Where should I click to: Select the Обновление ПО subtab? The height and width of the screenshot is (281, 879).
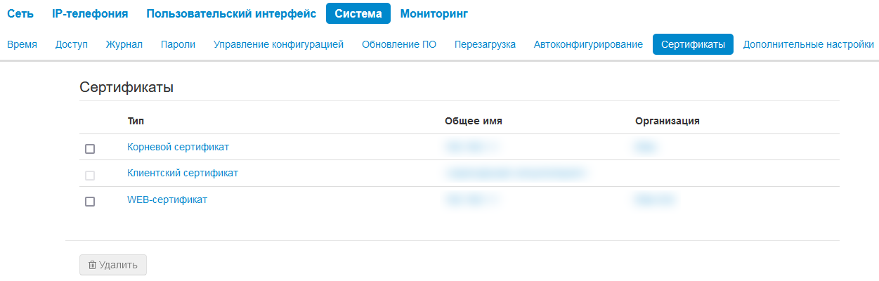click(x=399, y=44)
